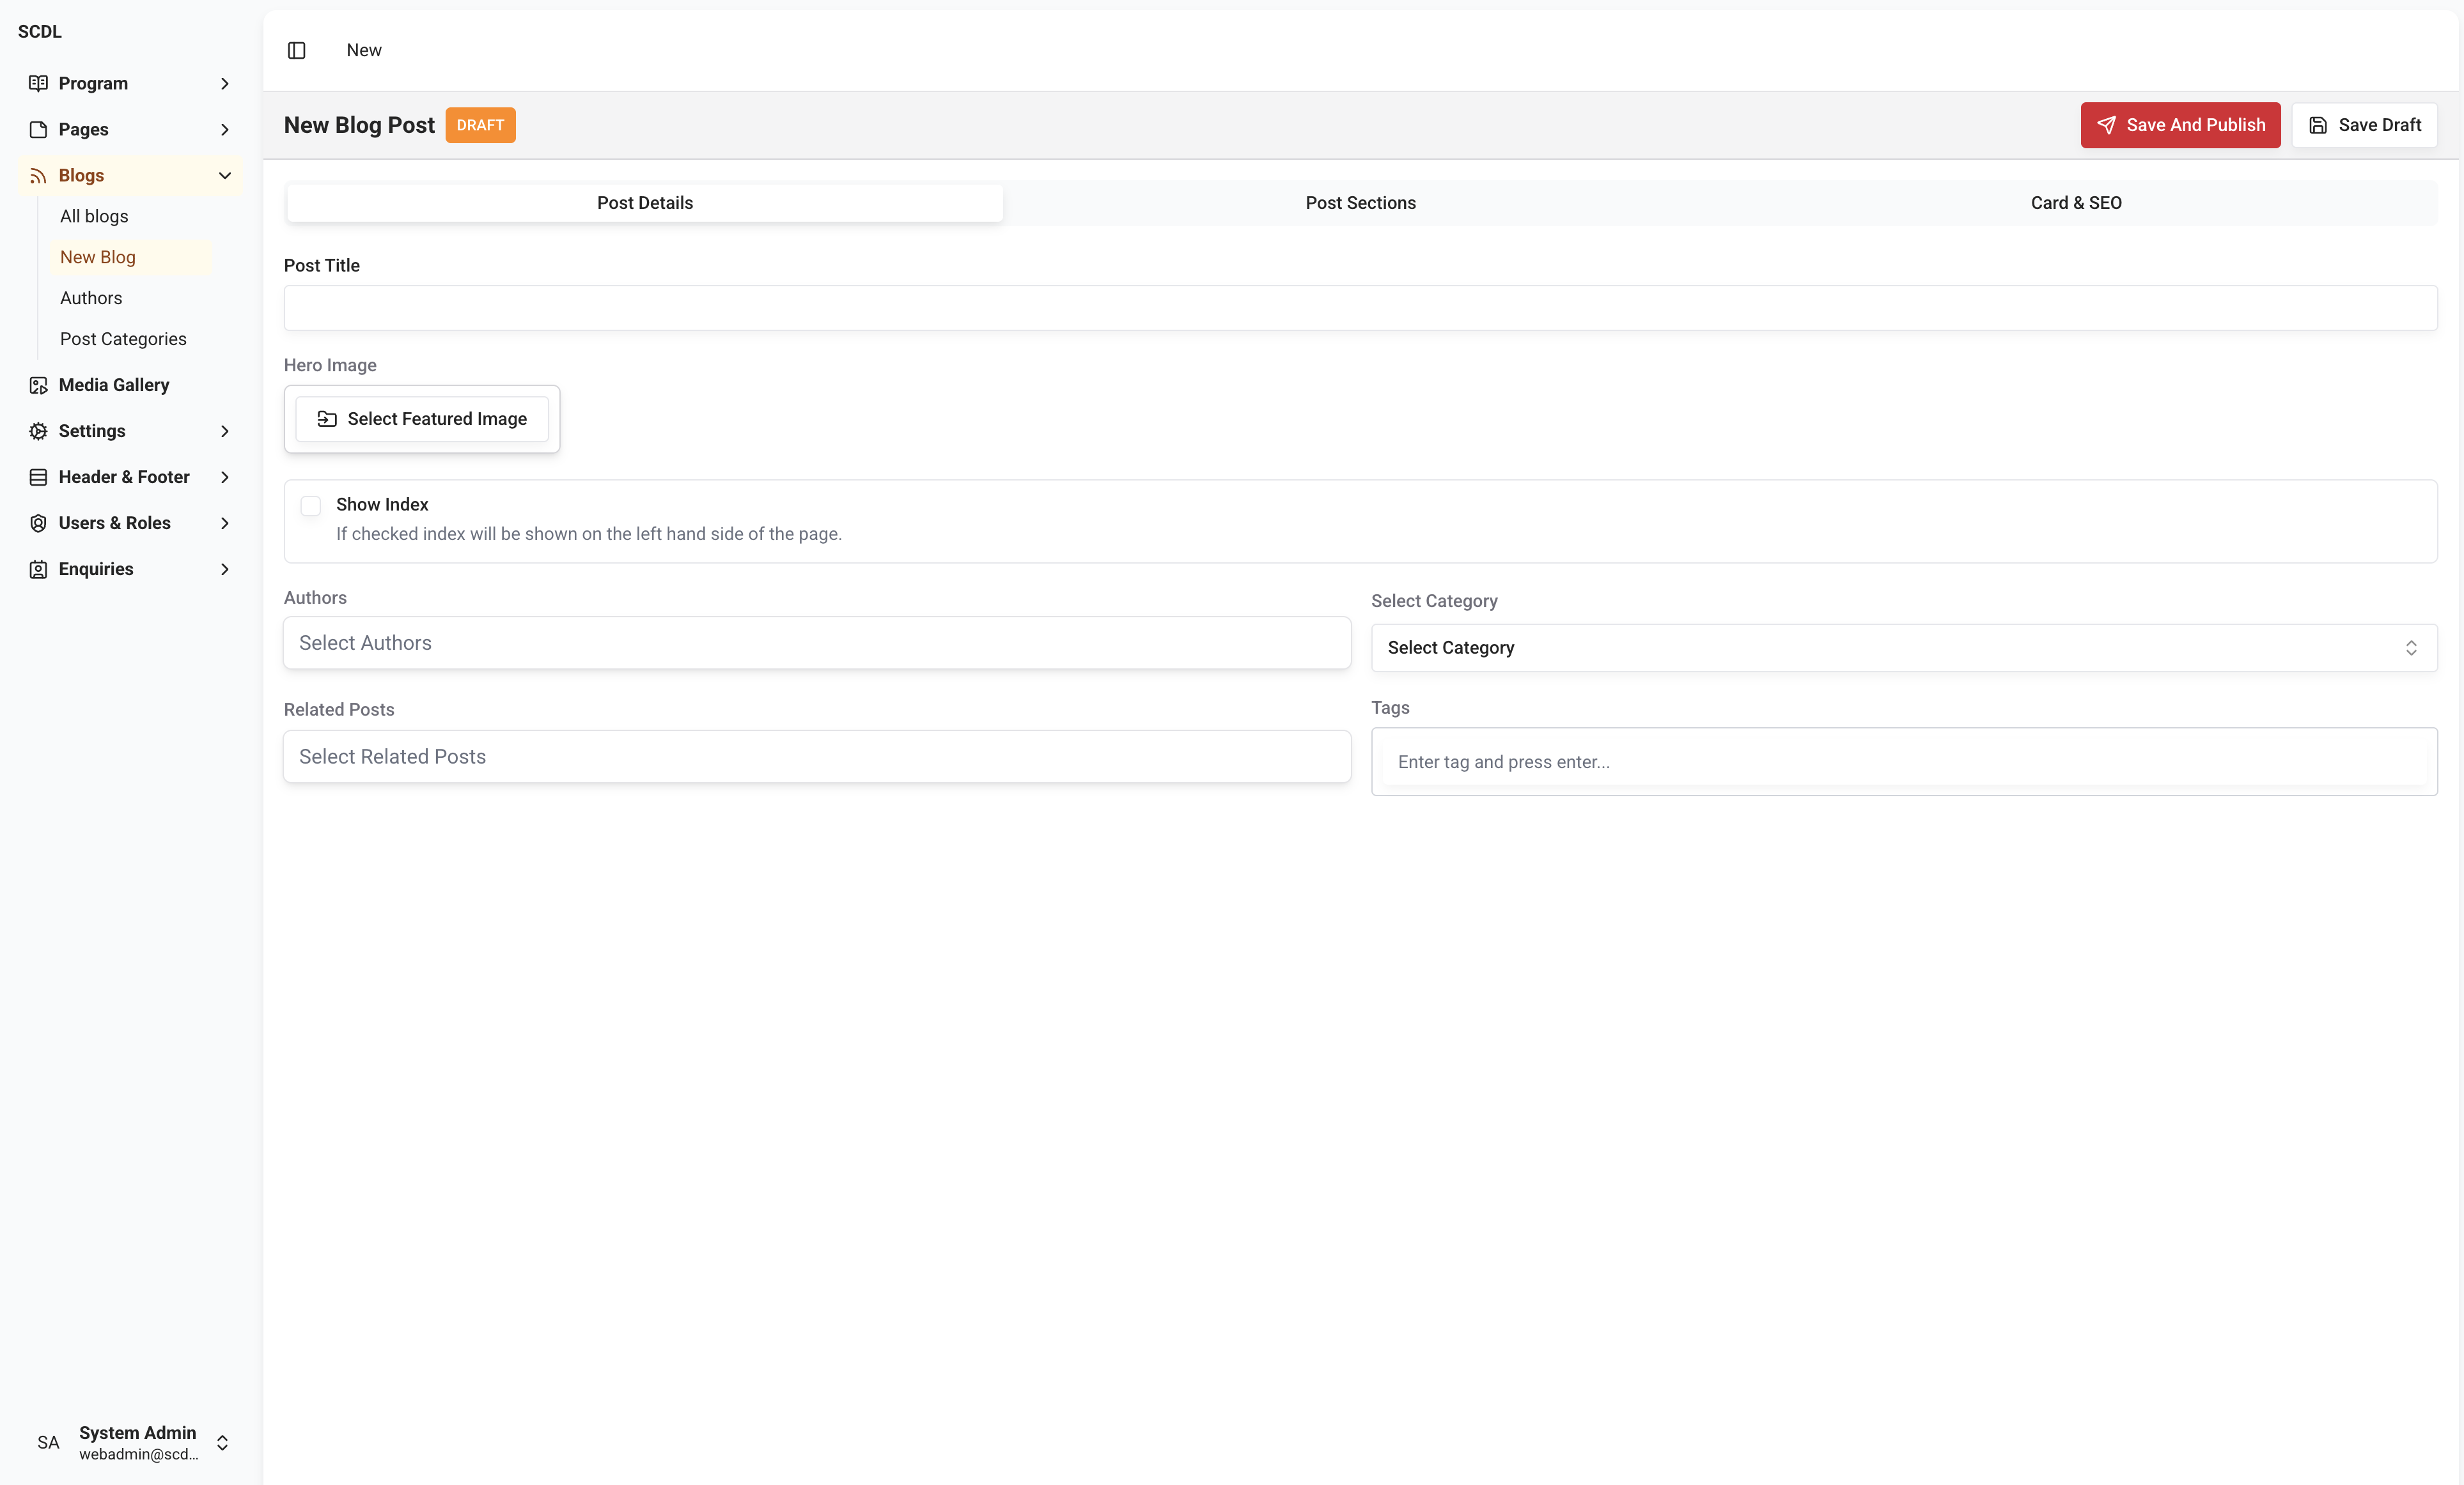2464x1485 pixels.
Task: Click the Program book icon
Action: click(x=38, y=83)
